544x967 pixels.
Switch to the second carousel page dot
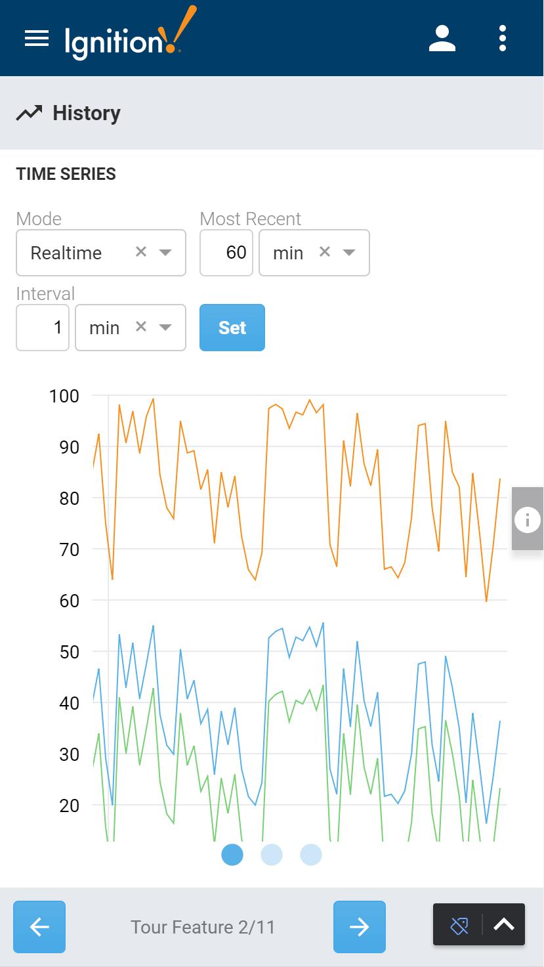pos(272,855)
